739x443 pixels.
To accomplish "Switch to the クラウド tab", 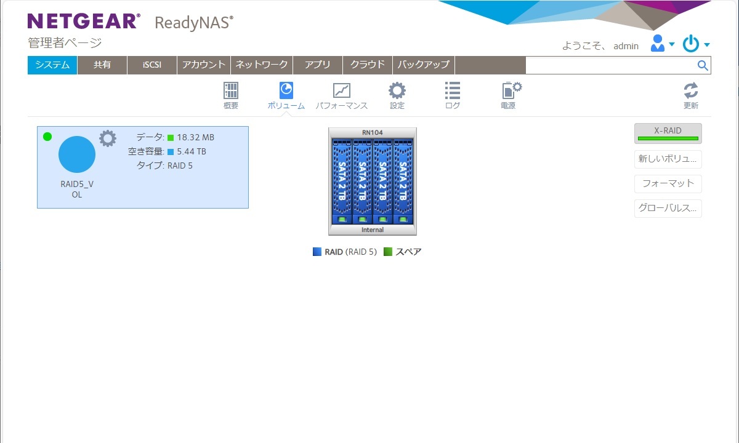I will point(368,65).
